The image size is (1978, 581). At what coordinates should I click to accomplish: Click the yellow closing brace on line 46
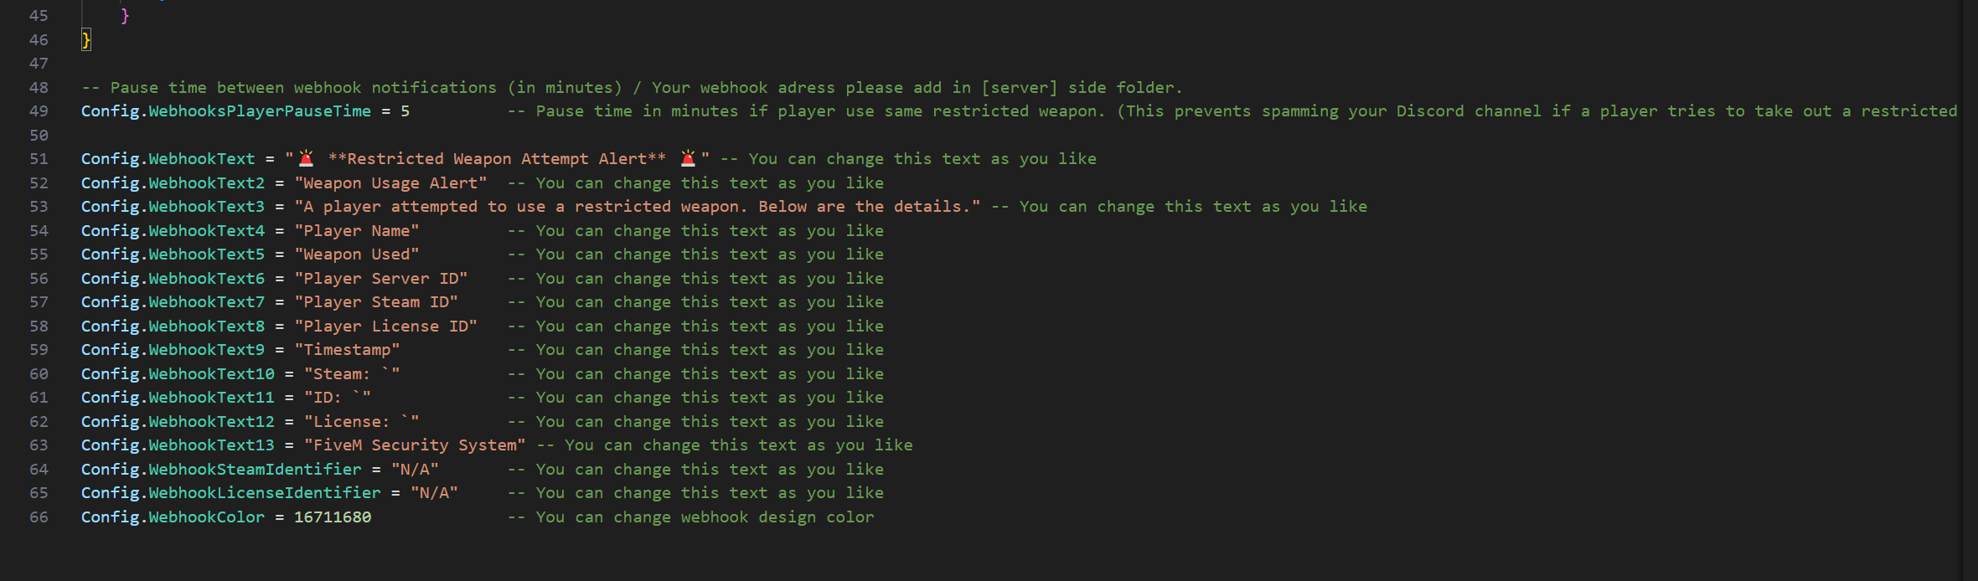tap(85, 39)
